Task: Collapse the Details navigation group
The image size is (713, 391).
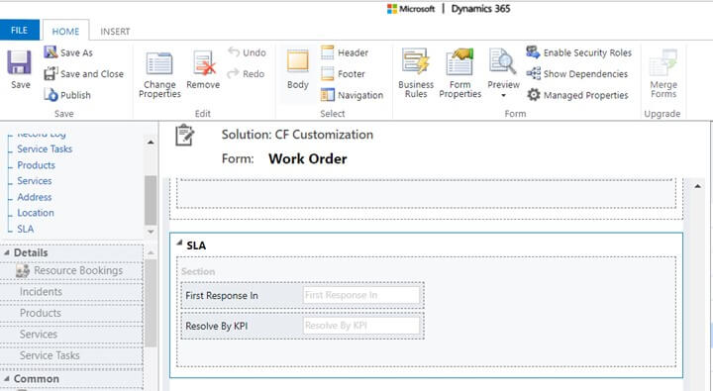Action: pos(6,252)
